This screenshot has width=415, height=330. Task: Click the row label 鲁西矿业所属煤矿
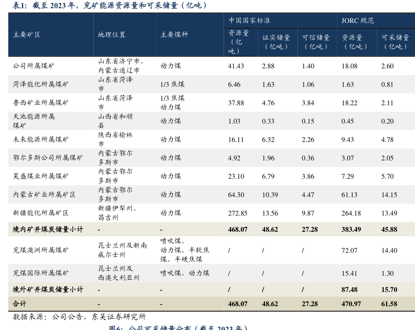[41, 103]
